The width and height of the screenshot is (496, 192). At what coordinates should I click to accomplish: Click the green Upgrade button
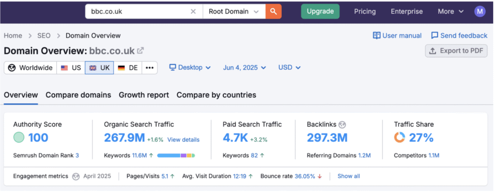click(x=320, y=12)
